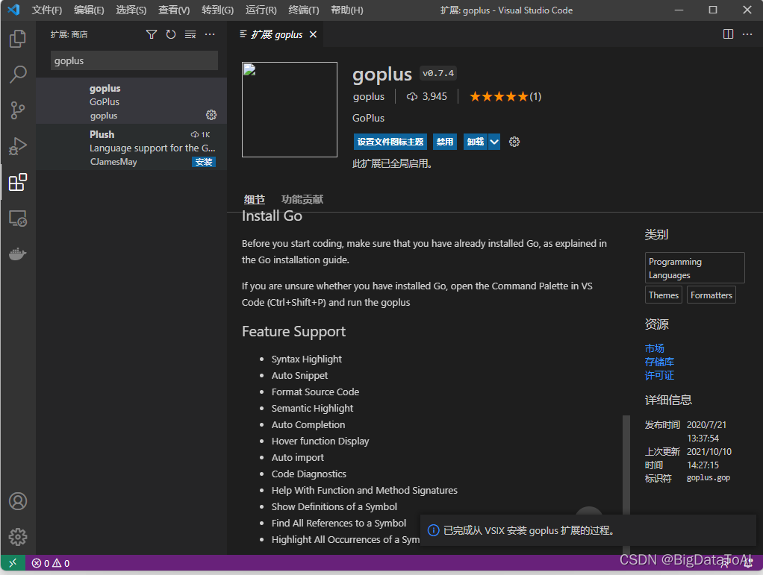Open the Search view in activity bar
Viewport: 763px width, 575px height.
(18, 75)
